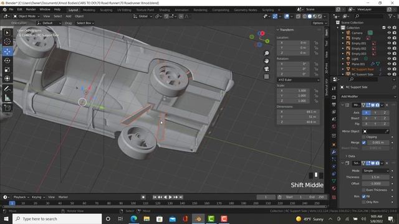Switch perspective/orthographic with the grid icon
Screen dimensions: 399x224
click(x=266, y=77)
